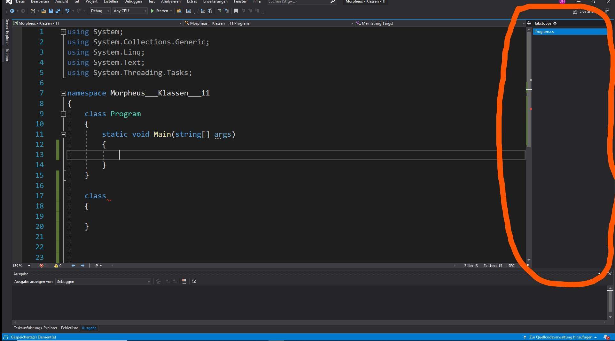The height and width of the screenshot is (341, 615).
Task: Undo the last action
Action: pos(67,11)
